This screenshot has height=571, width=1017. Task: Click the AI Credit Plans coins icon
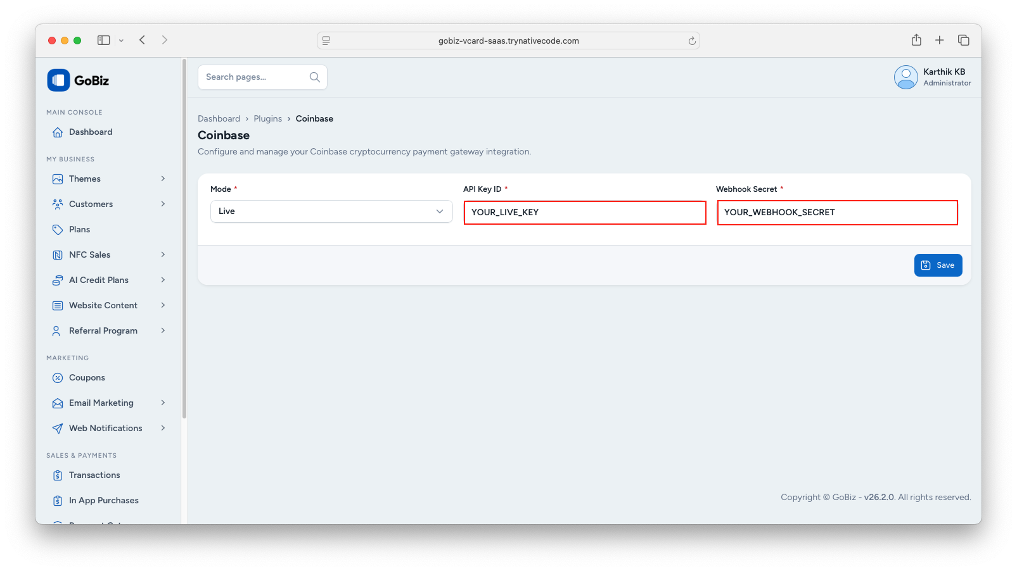coord(58,280)
